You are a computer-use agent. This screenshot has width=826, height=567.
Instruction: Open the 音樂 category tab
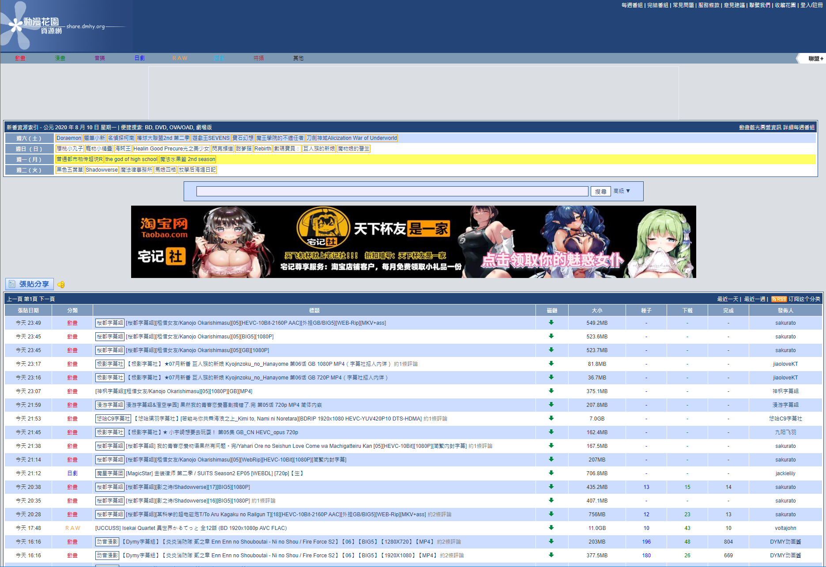point(100,58)
